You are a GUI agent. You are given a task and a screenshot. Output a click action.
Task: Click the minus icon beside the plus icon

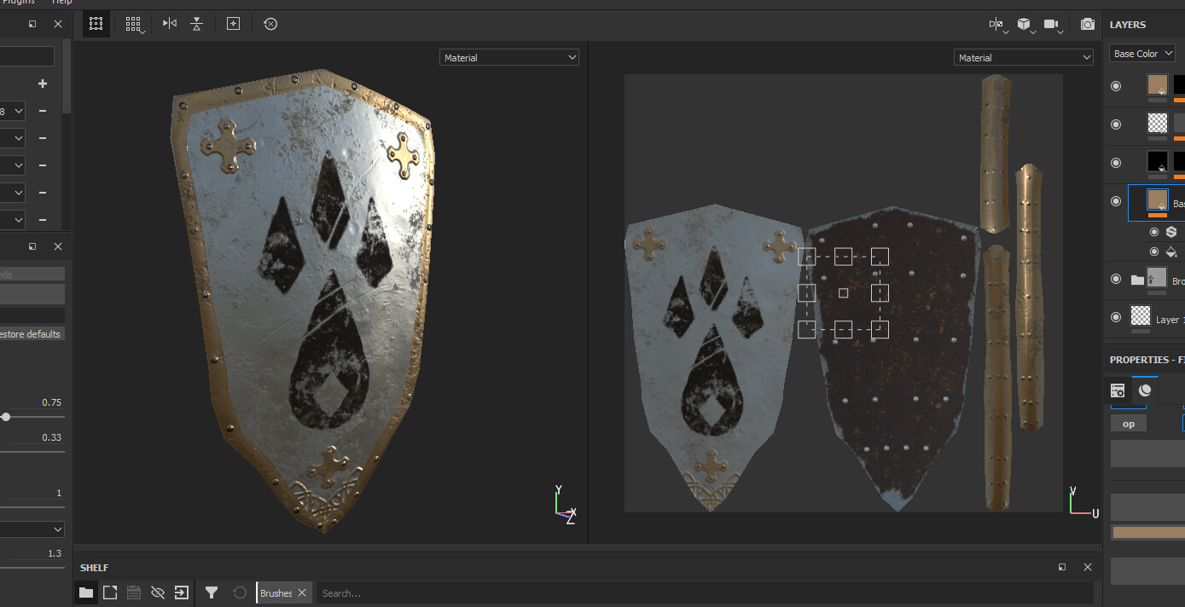(x=43, y=111)
